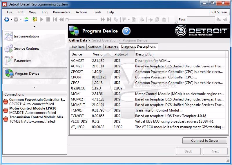Click the flag marker toolbar icon

pos(124,19)
